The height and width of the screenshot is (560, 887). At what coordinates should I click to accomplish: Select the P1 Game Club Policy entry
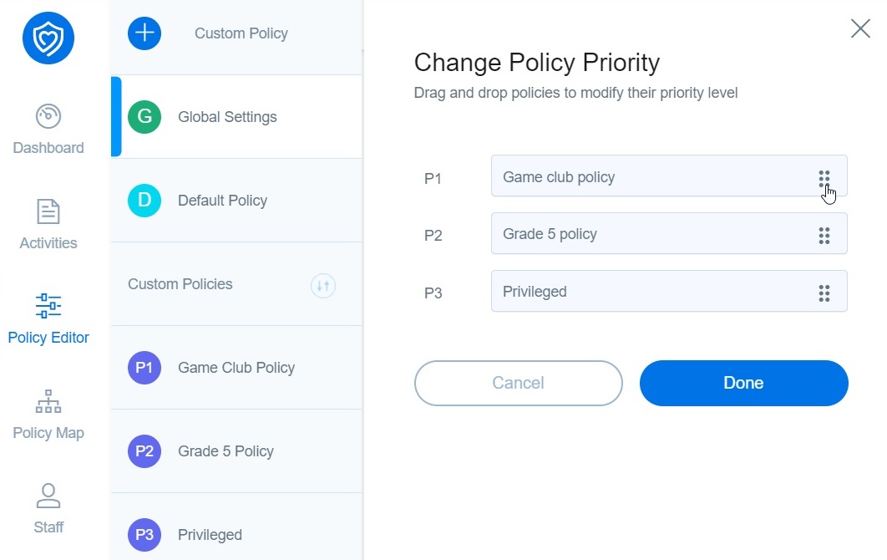[236, 368]
